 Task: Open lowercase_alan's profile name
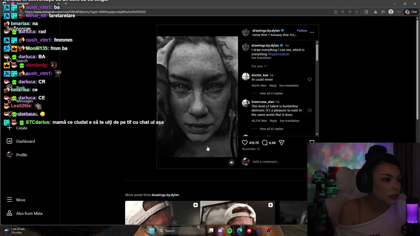262,102
